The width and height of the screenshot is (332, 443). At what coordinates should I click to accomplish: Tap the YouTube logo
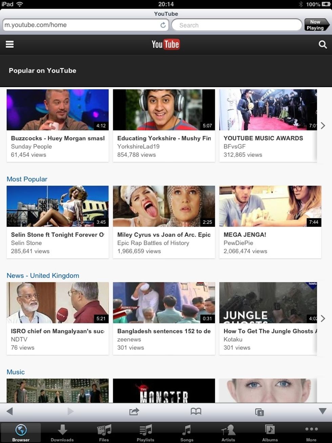pos(166,44)
